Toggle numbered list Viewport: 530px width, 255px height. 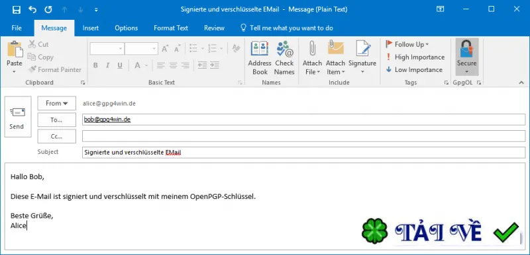pos(212,48)
